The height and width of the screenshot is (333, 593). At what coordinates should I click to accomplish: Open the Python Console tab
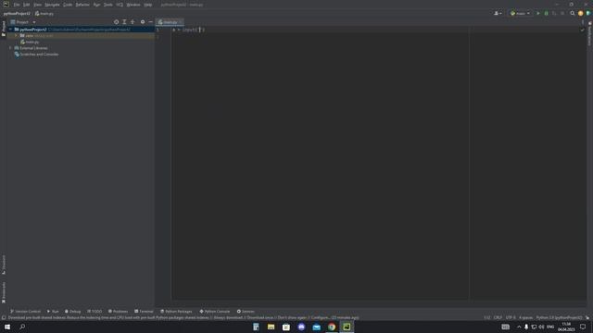pyautogui.click(x=215, y=312)
